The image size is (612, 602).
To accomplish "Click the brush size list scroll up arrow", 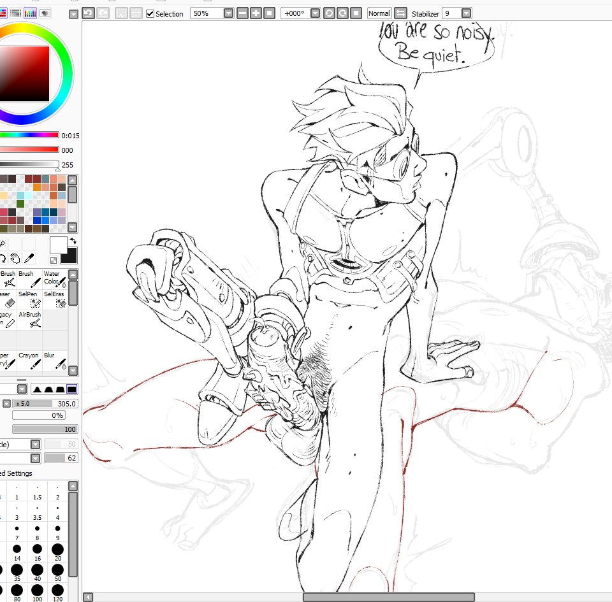I will point(73,486).
